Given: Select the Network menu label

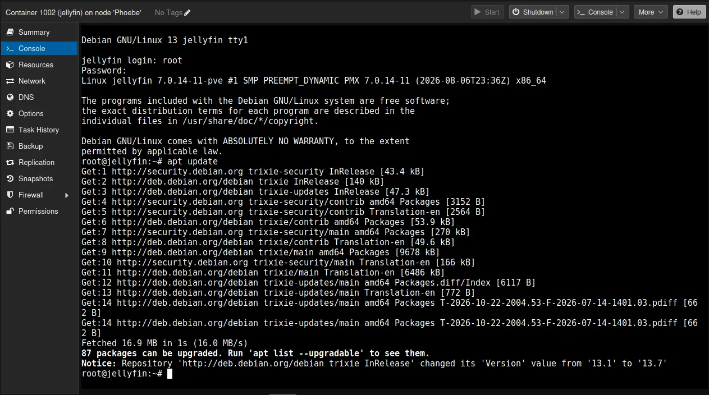Looking at the screenshot, I should tap(32, 81).
